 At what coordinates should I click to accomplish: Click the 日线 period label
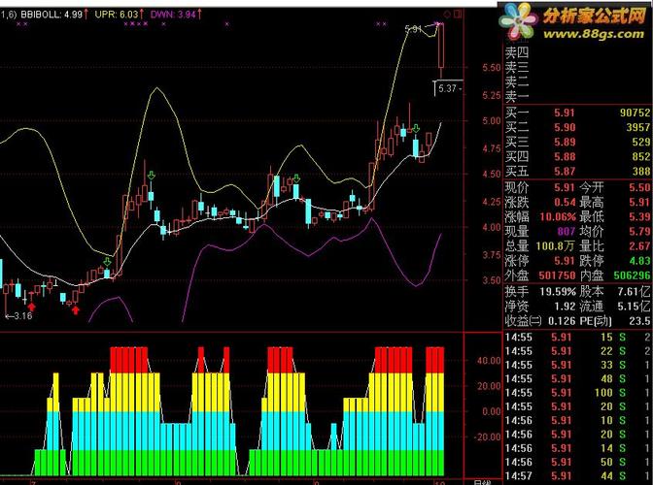[483, 482]
